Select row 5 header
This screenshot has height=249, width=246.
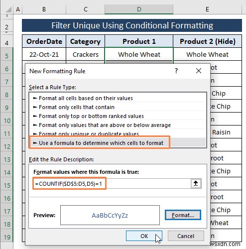pyautogui.click(x=6, y=56)
